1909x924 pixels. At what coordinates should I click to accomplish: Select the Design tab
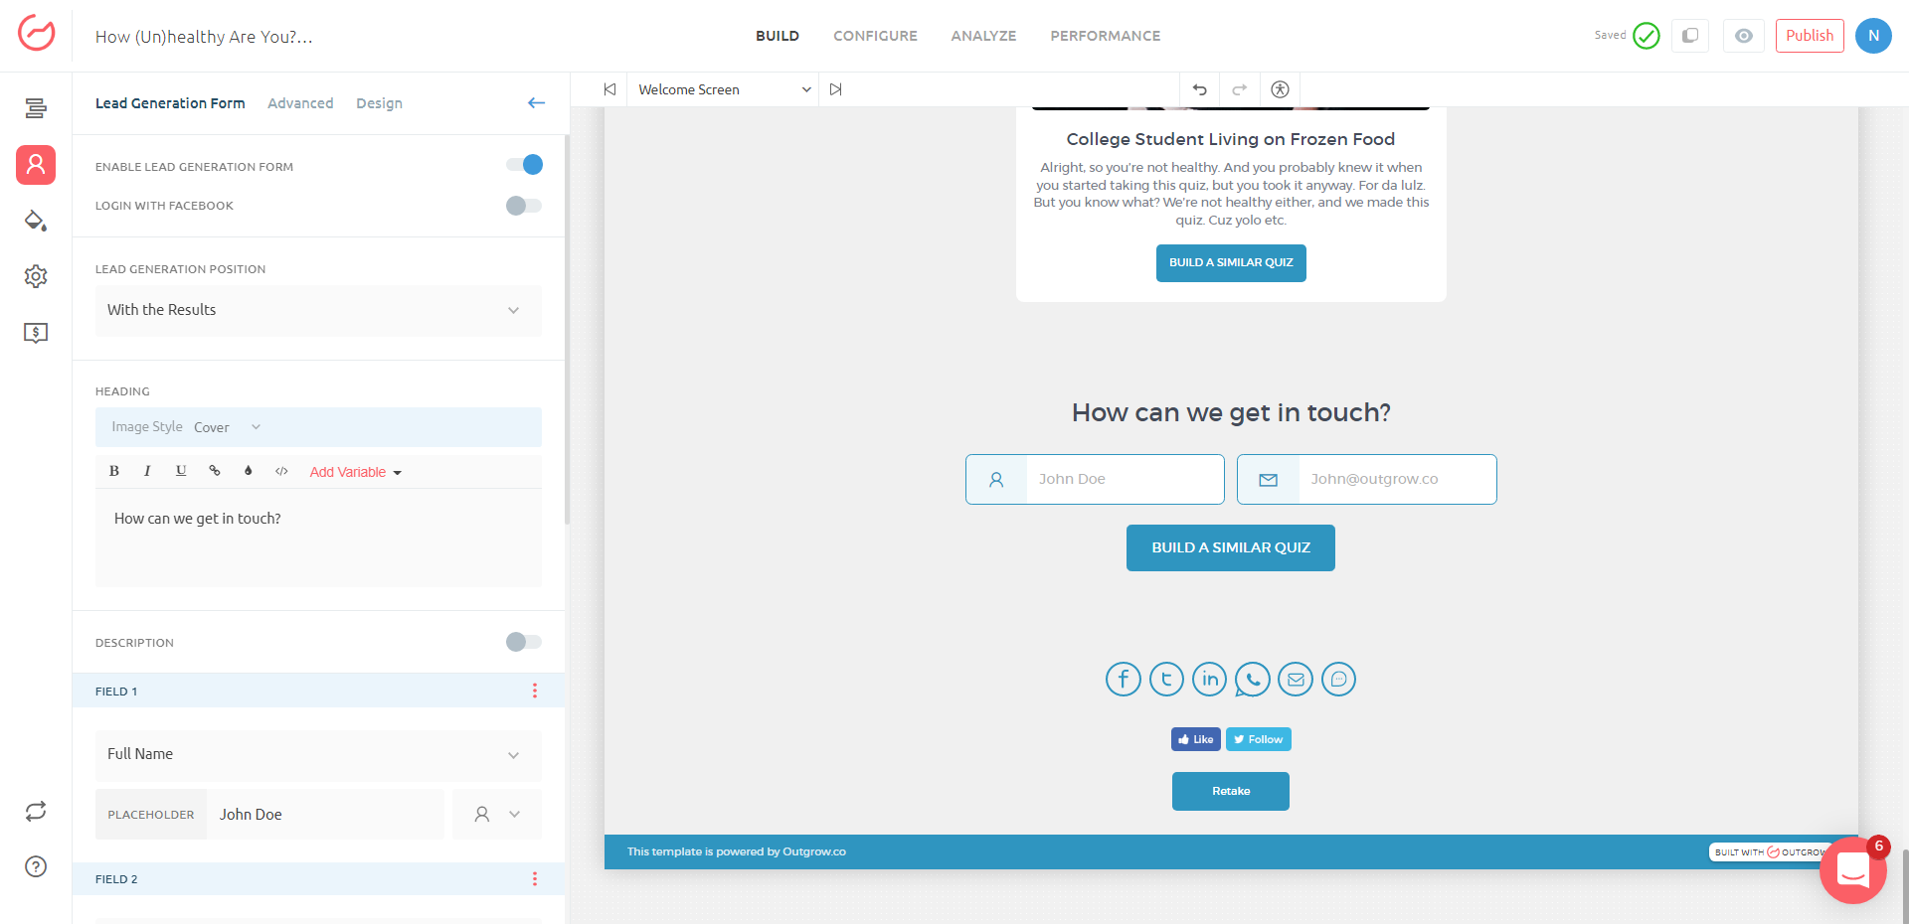coord(379,103)
